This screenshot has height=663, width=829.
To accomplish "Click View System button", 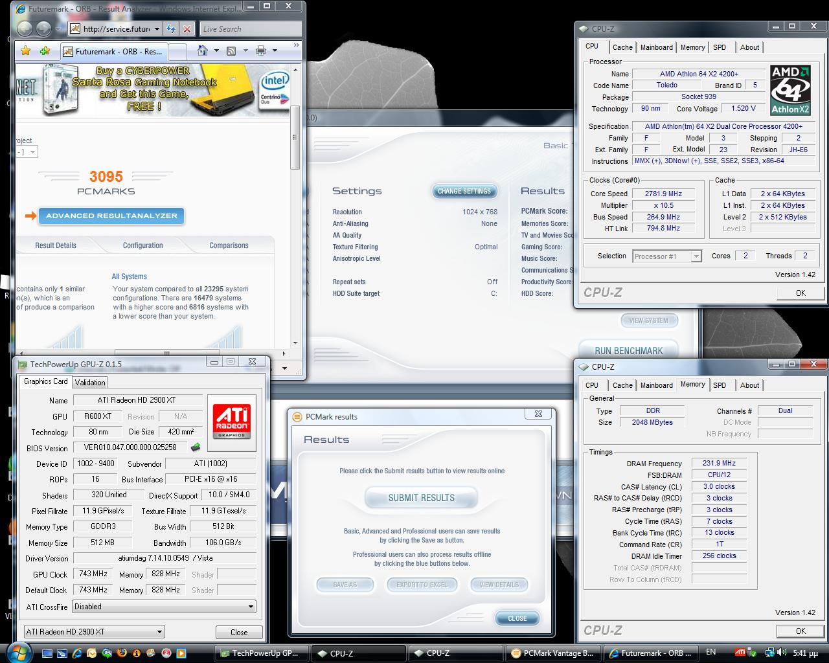I will click(648, 320).
